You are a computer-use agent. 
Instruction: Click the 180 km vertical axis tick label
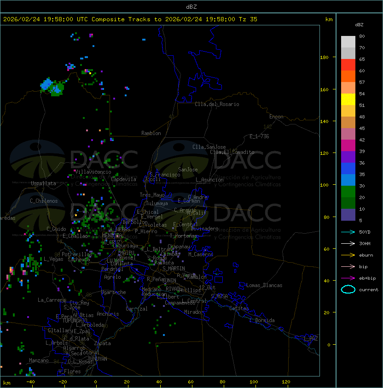(324, 58)
